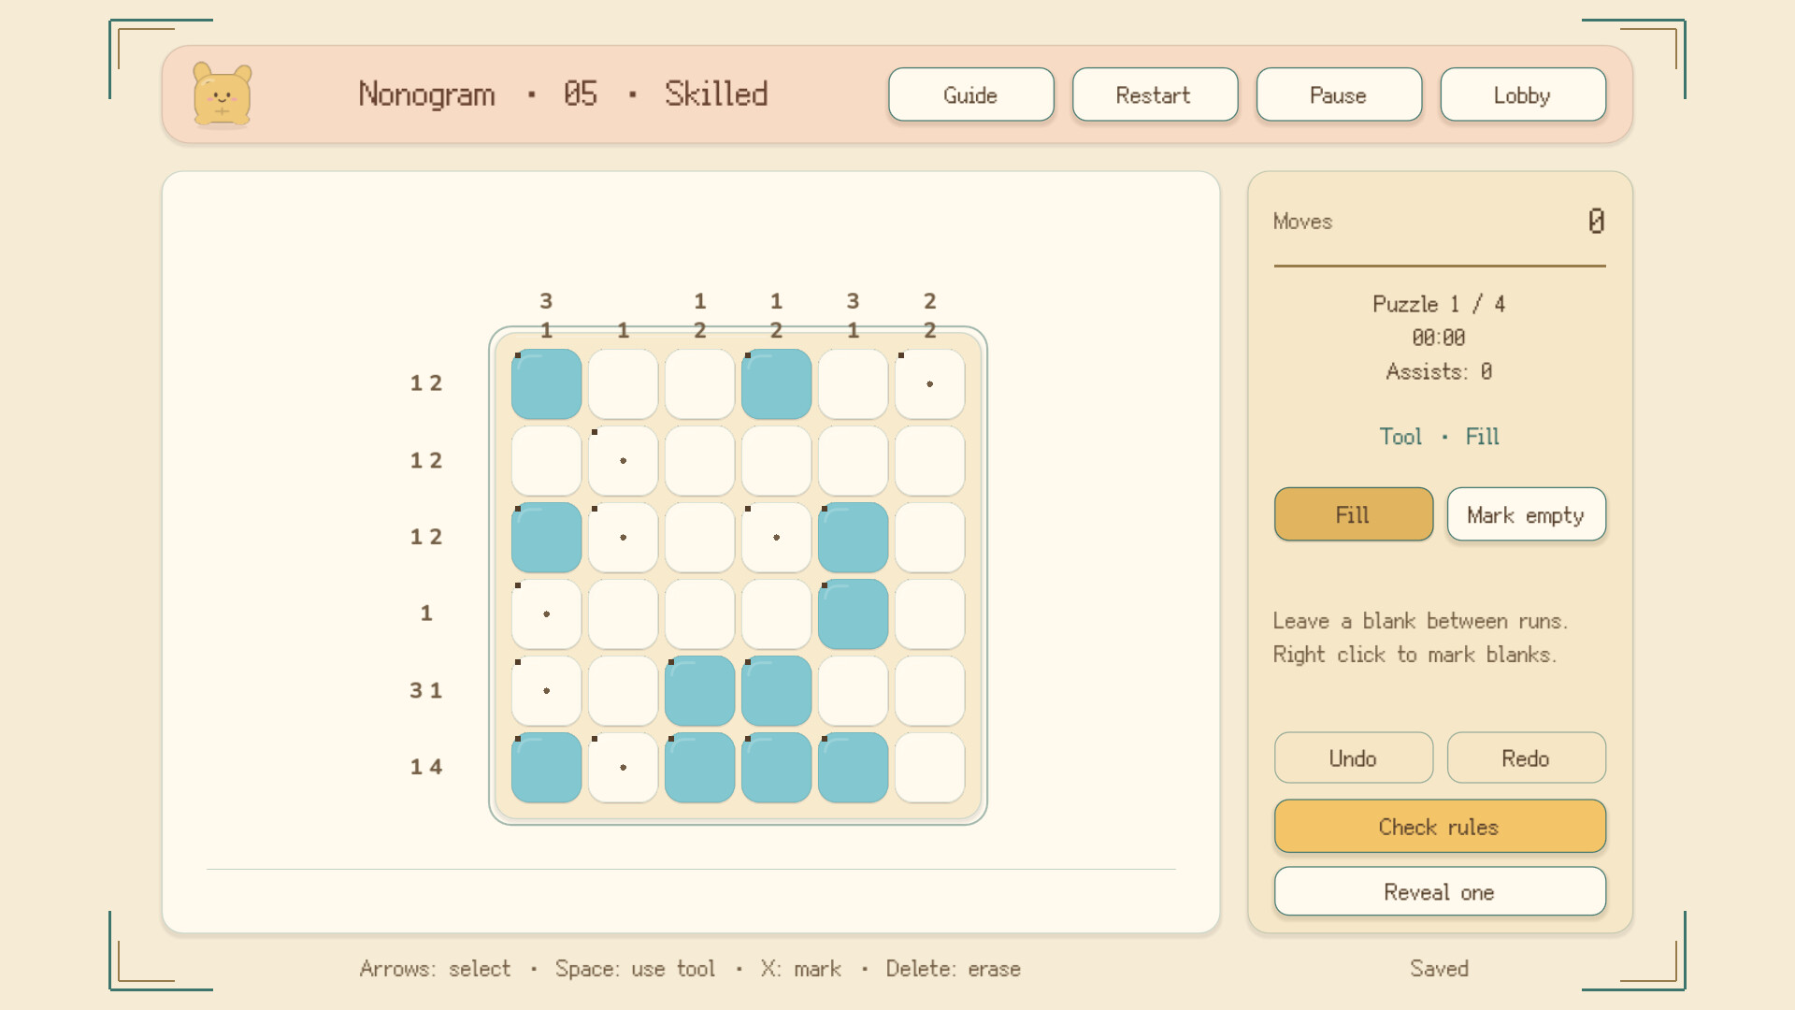Click the row clue '3 1'

pyautogui.click(x=425, y=690)
